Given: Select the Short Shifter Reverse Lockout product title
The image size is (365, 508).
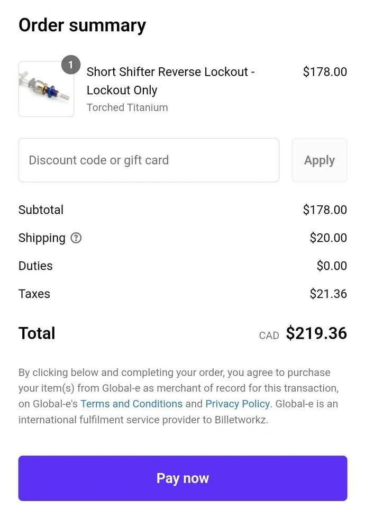Looking at the screenshot, I should (171, 80).
